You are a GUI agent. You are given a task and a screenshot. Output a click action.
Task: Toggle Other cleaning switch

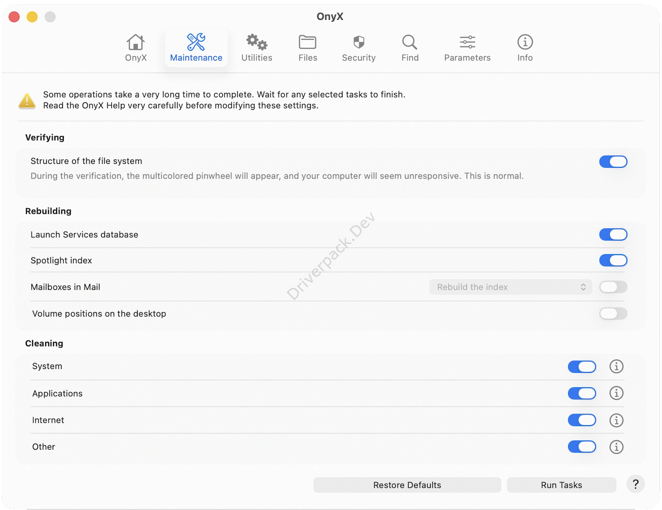click(582, 447)
